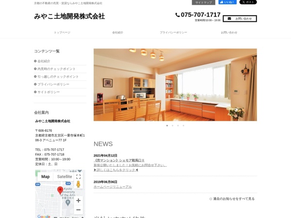Click the boxed お問い合わせ contact button
The height and width of the screenshot is (218, 291).
click(240, 19)
